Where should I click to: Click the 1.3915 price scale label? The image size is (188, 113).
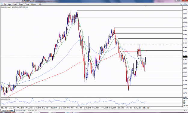pos(185,51)
